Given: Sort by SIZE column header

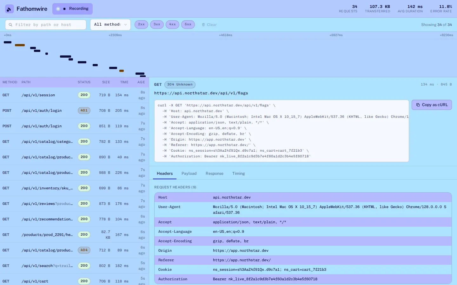Looking at the screenshot, I should click(106, 82).
